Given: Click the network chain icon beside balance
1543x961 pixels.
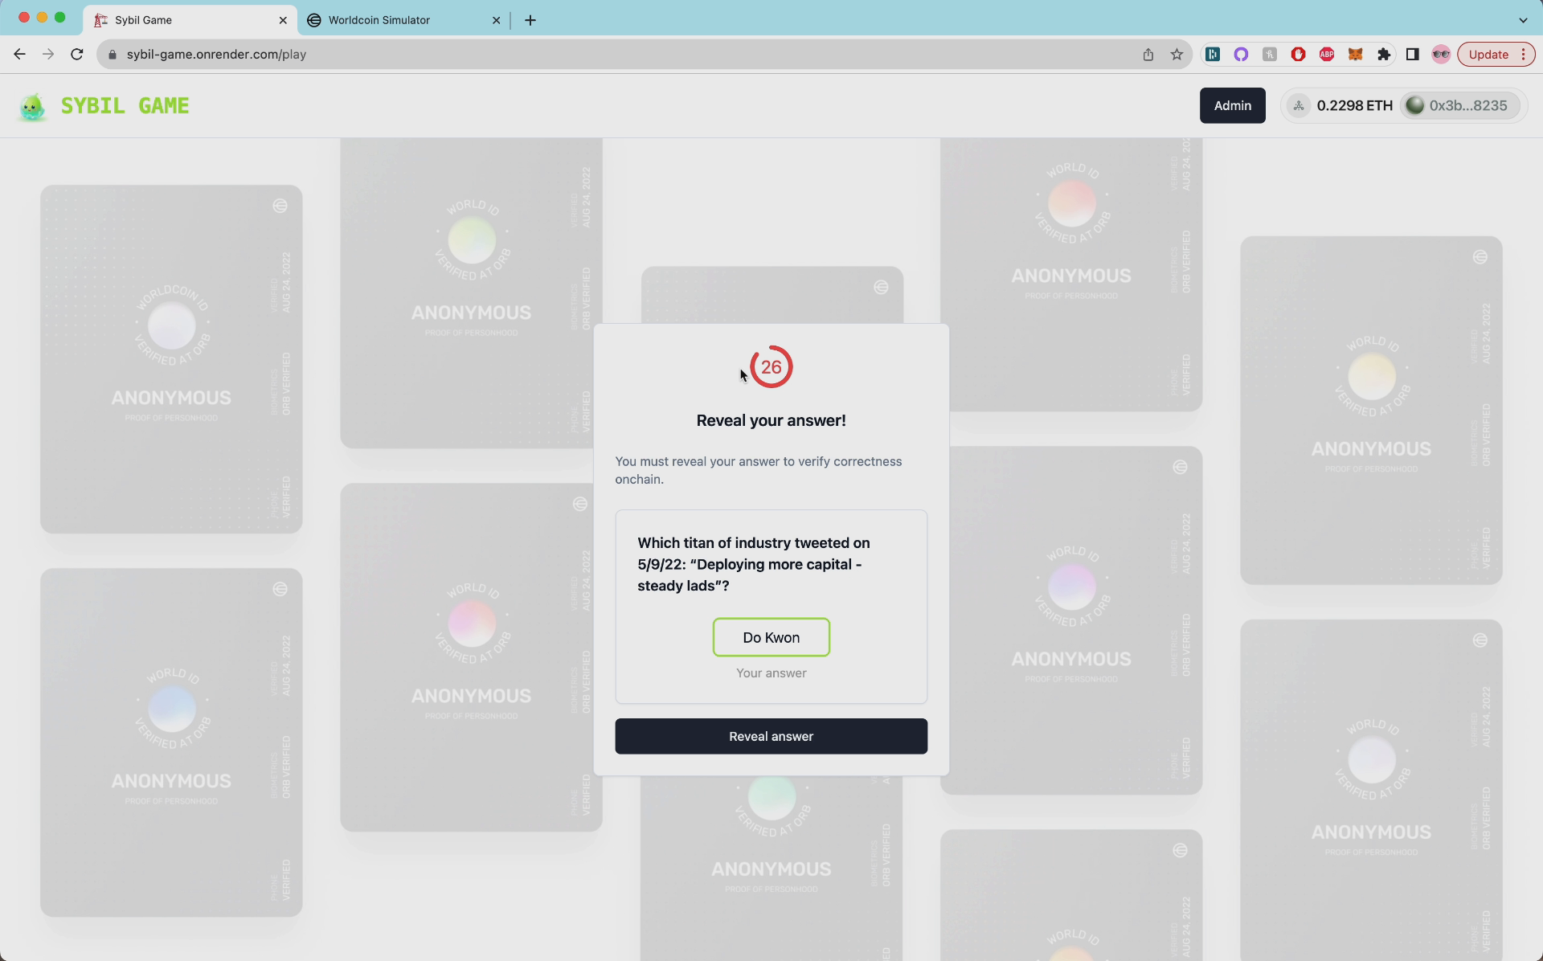Looking at the screenshot, I should coord(1298,105).
